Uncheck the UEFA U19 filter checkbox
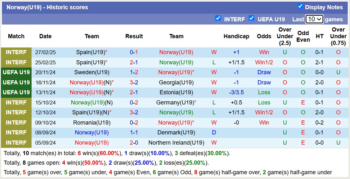Viewport: 350px width, 179px height. click(x=252, y=18)
